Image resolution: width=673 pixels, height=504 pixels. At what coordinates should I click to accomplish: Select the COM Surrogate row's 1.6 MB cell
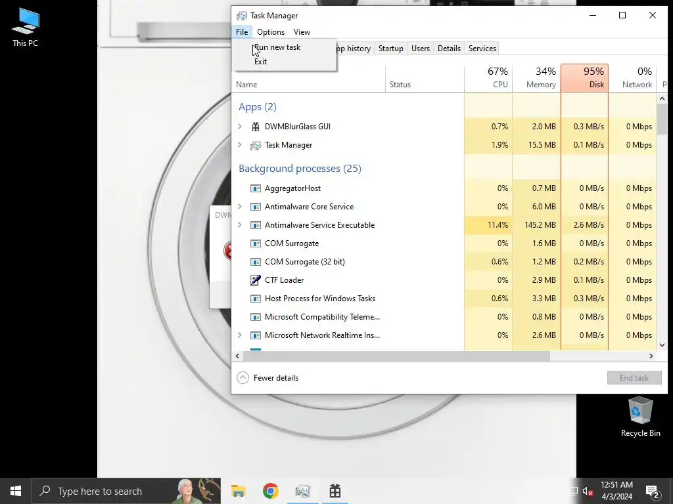[536, 243]
